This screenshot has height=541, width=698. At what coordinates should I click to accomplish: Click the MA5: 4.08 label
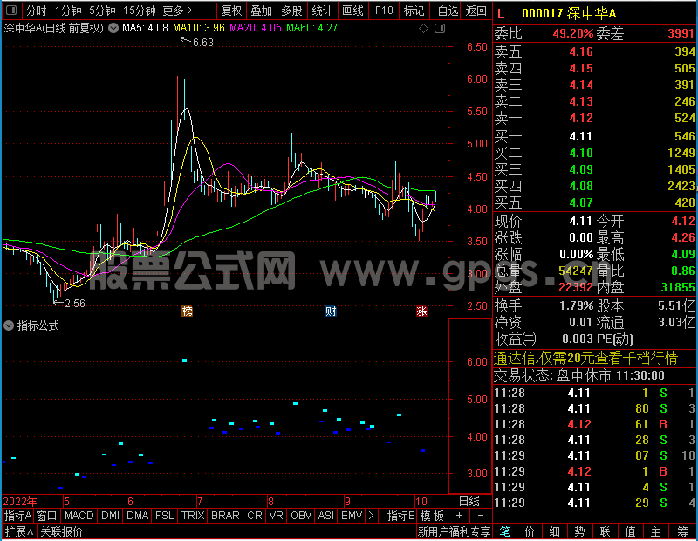145,28
